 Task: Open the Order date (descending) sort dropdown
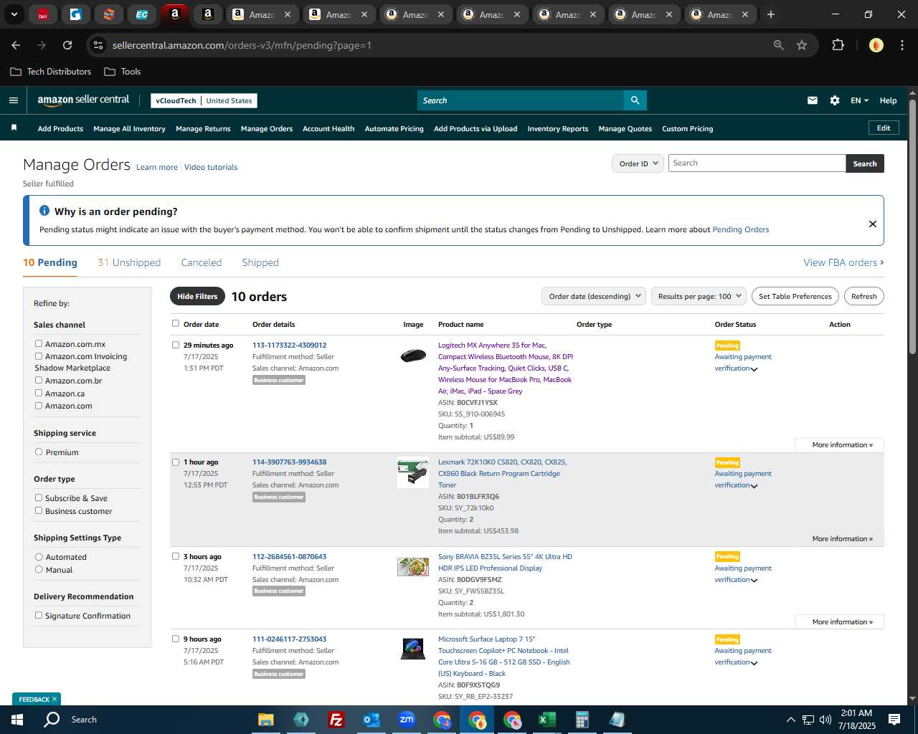click(594, 296)
